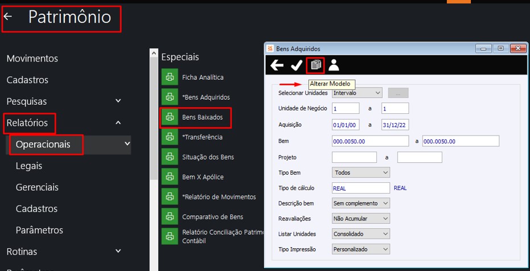Click the first Projeto field
Screen dimensions: 530x271
[354, 157]
